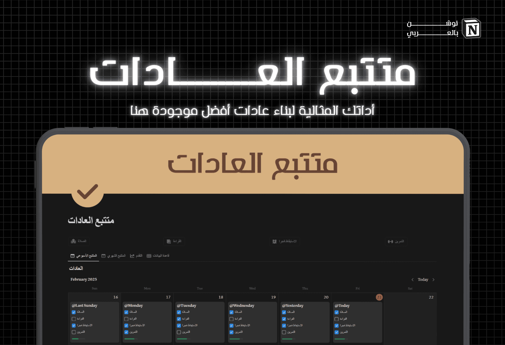Click the large beige cover banner
The image size is (505, 345).
coord(253,164)
